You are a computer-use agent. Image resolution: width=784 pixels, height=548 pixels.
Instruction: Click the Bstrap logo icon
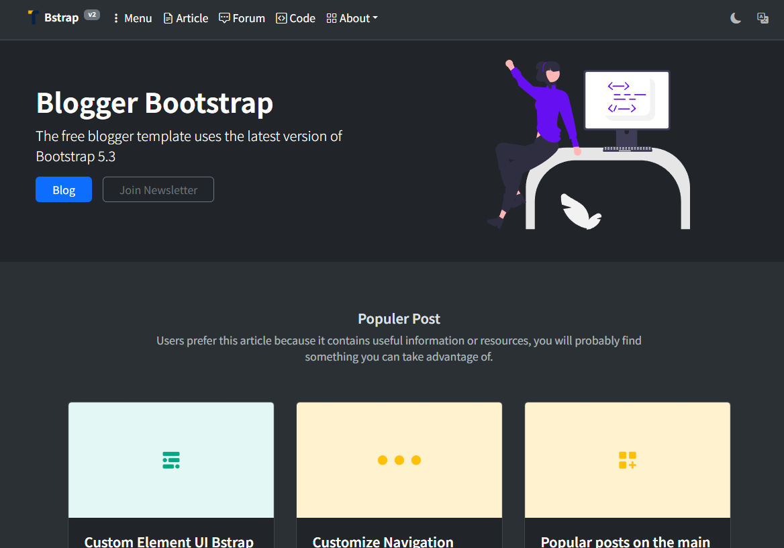point(33,17)
